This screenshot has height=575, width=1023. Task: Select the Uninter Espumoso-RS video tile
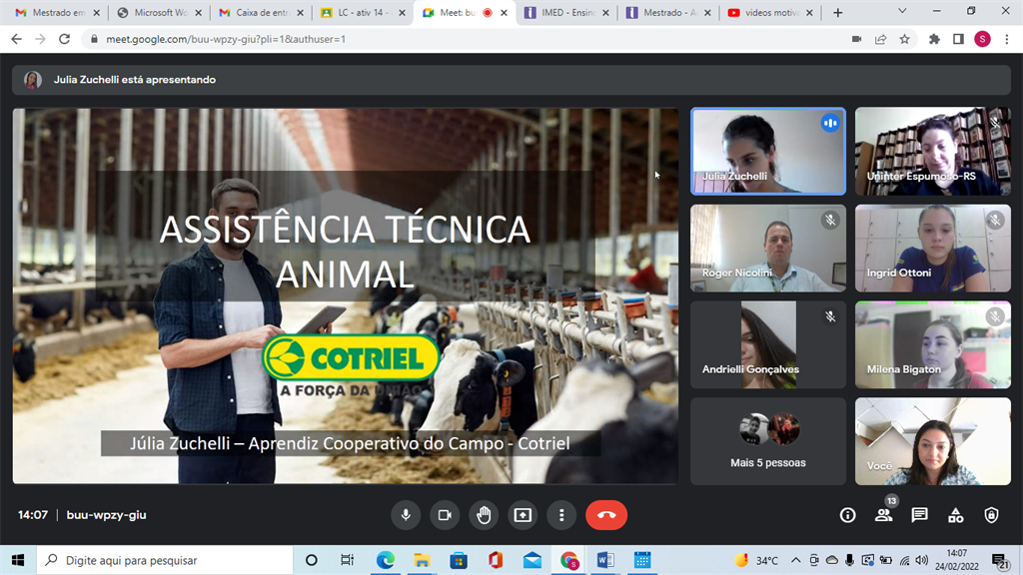click(932, 152)
